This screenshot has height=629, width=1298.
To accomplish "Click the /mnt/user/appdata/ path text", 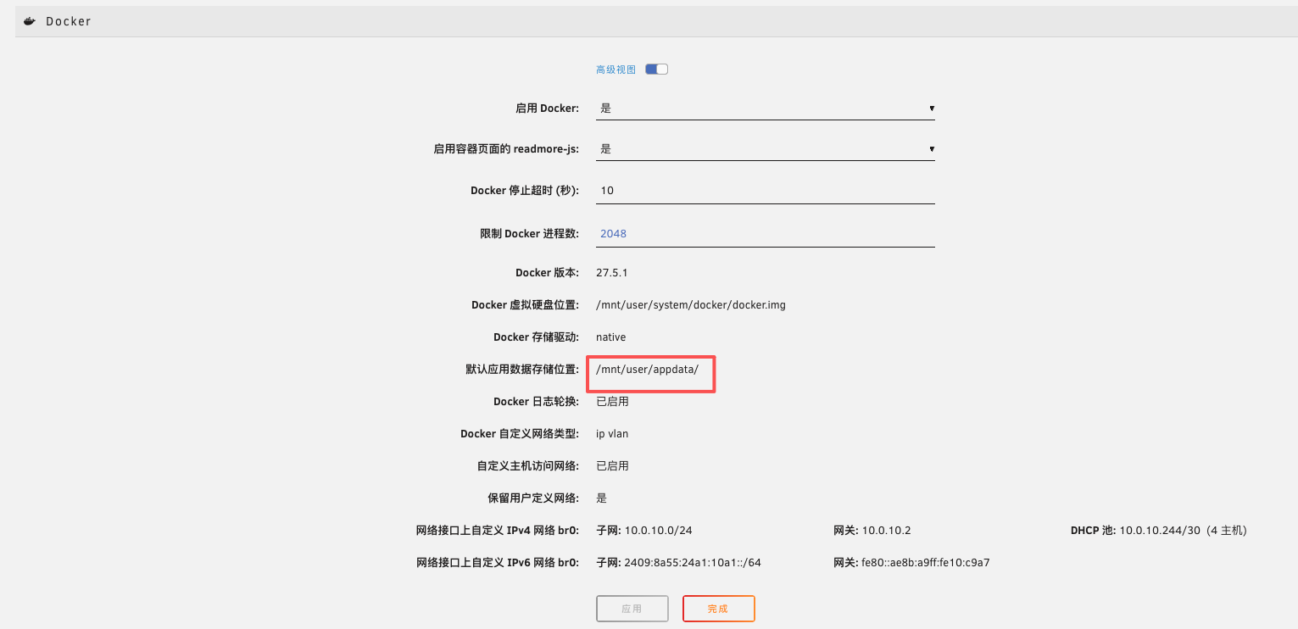I will click(x=647, y=370).
